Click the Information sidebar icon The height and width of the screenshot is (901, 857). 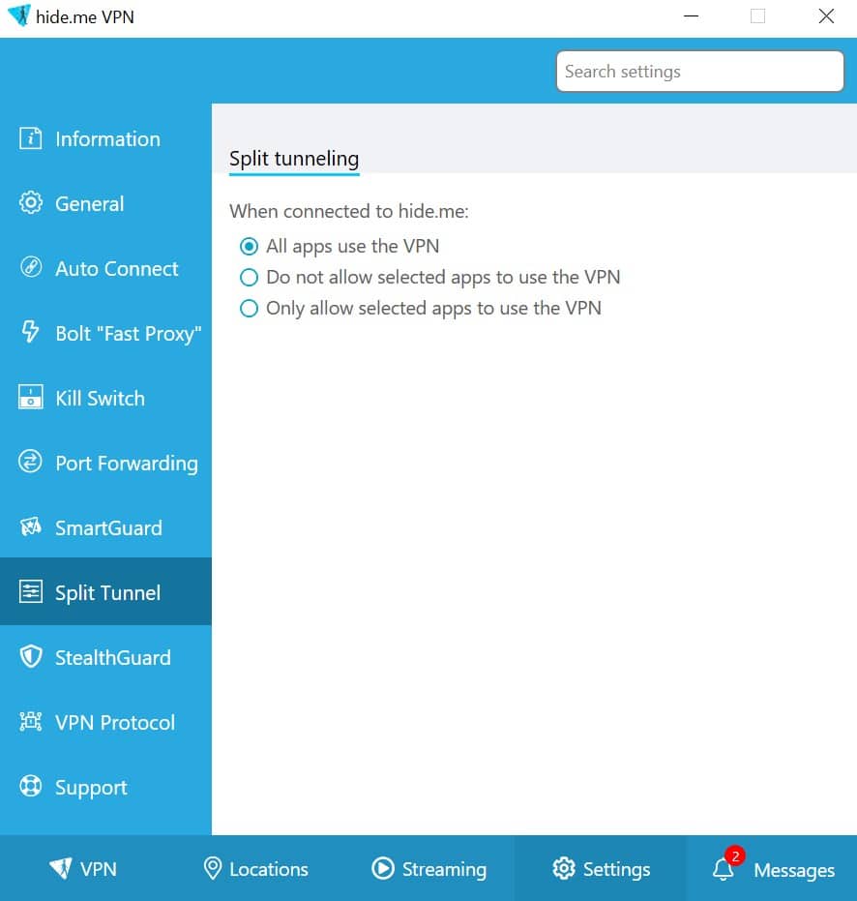[x=30, y=138]
